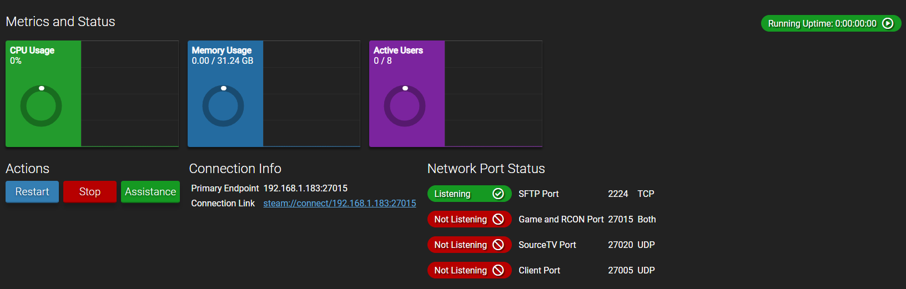Screen dimensions: 906x289
Task: Click blocked icon beside Game and RCON Port
Action: (498, 219)
